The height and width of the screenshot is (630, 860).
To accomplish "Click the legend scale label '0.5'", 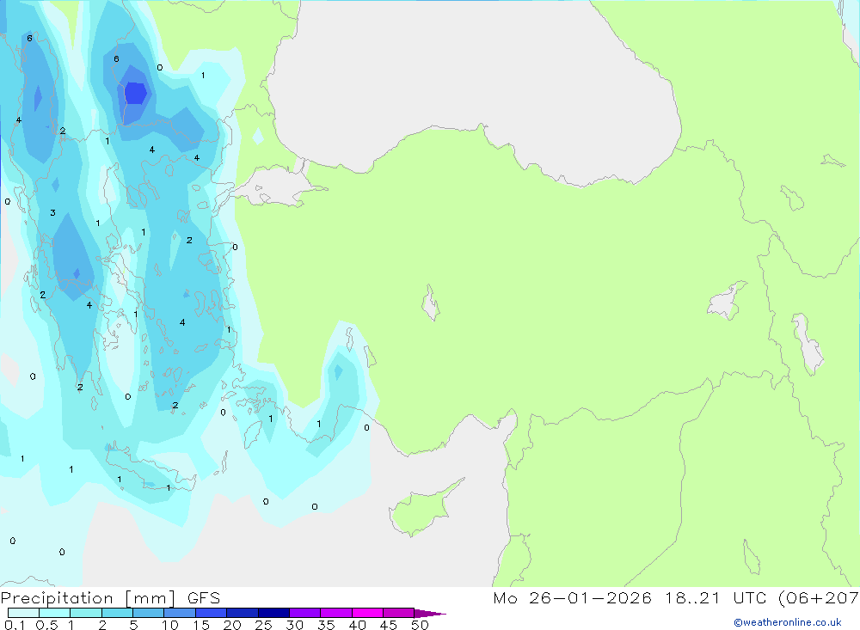I will (x=46, y=625).
